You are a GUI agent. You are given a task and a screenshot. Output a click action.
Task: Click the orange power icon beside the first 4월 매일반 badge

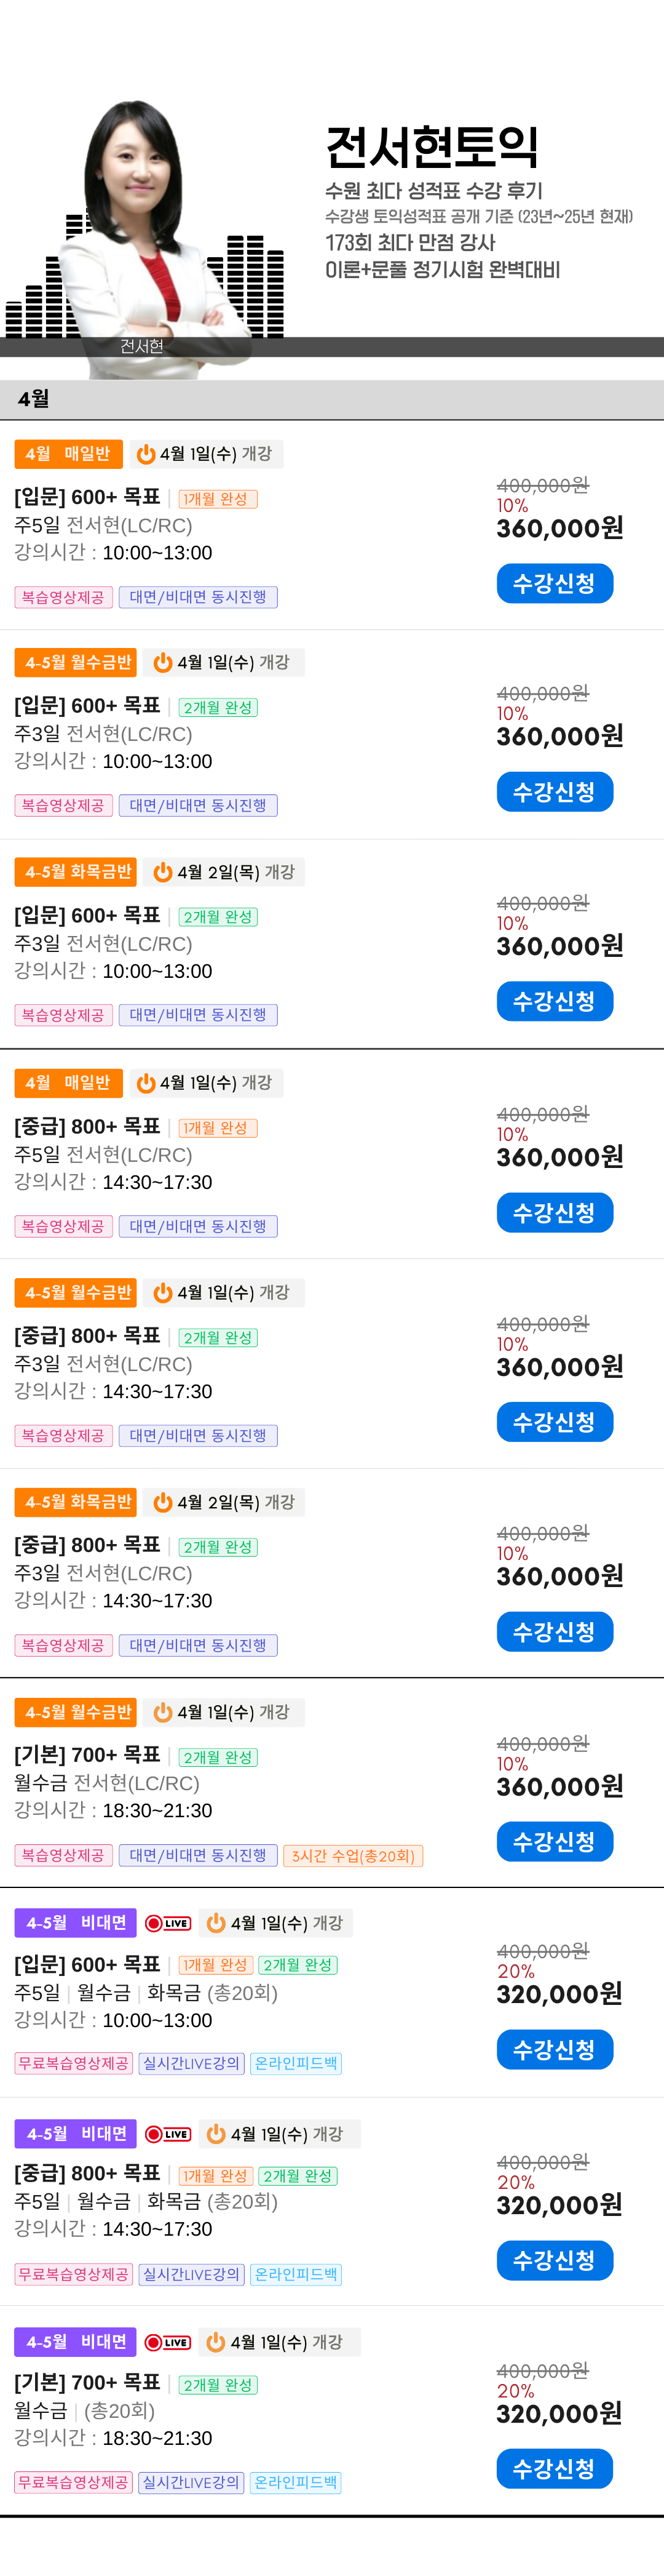(146, 454)
